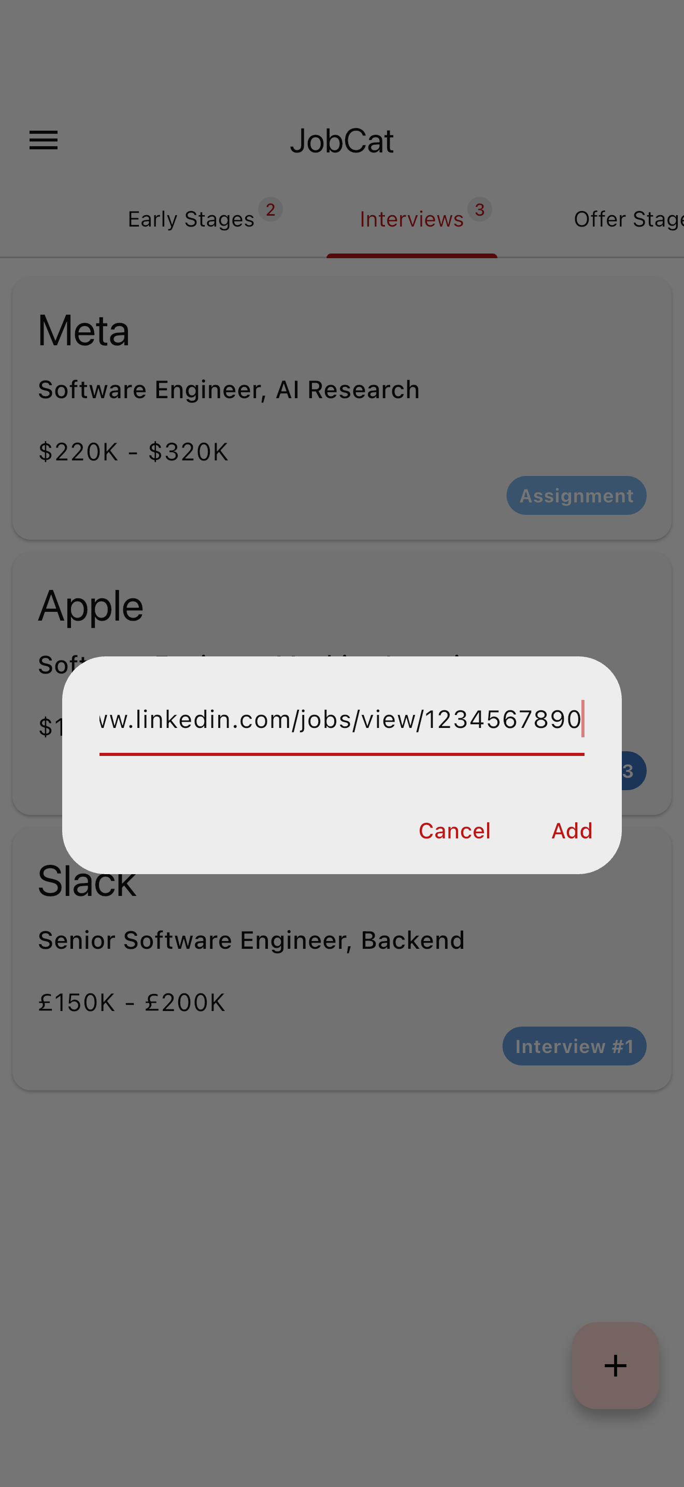Image resolution: width=684 pixels, height=1487 pixels.
Task: Tap the JobCat app title
Action: pos(342,141)
